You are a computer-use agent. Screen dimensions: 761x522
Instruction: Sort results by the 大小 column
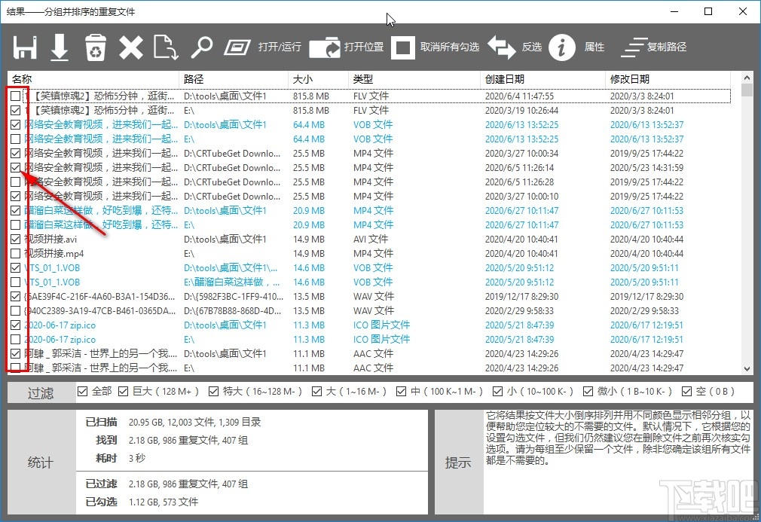click(304, 78)
